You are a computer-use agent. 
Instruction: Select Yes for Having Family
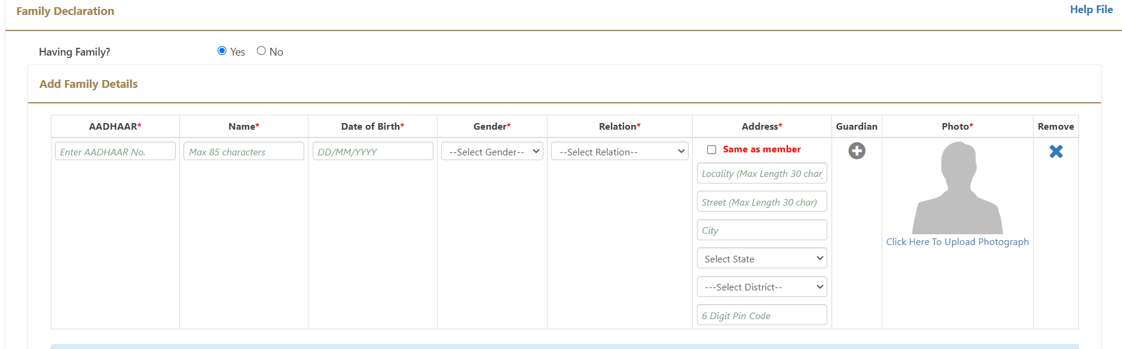pyautogui.click(x=222, y=51)
